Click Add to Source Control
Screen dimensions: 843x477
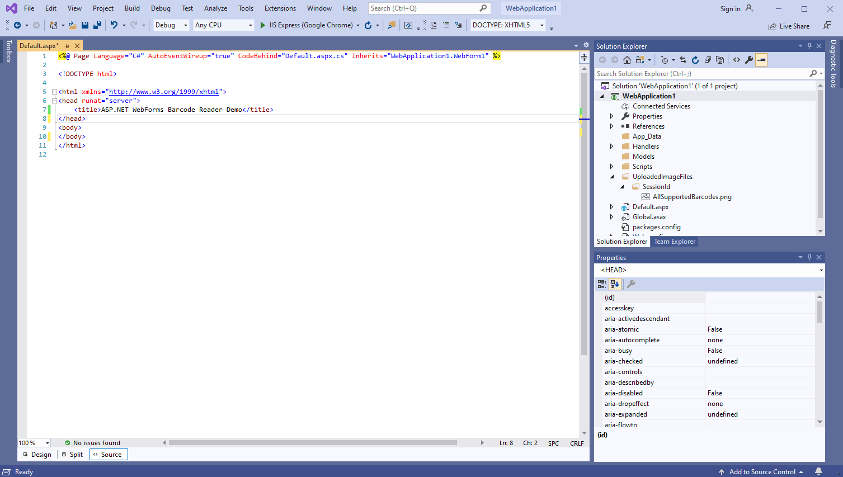click(x=761, y=471)
